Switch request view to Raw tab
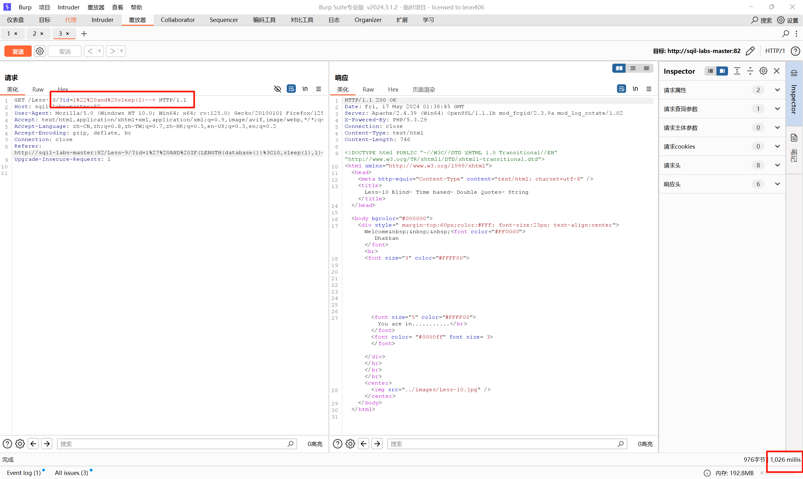803x479 pixels. pyautogui.click(x=38, y=89)
